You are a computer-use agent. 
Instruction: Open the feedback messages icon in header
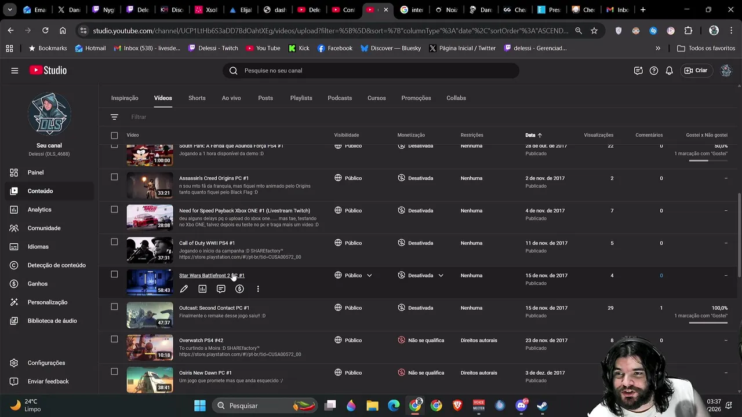pyautogui.click(x=638, y=71)
